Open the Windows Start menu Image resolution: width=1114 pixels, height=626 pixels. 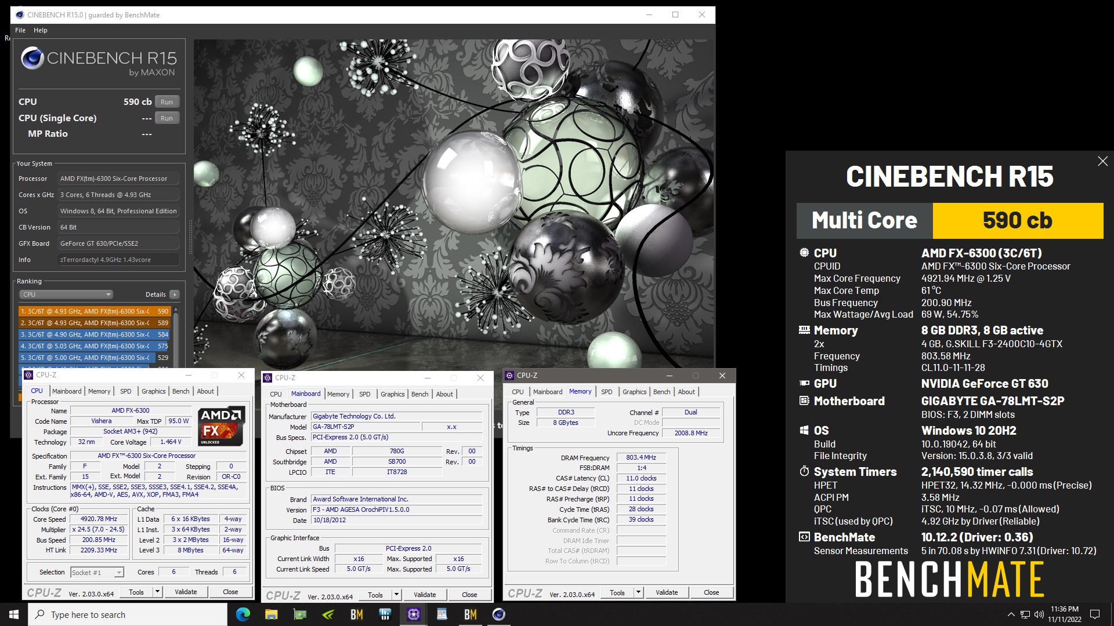click(14, 614)
